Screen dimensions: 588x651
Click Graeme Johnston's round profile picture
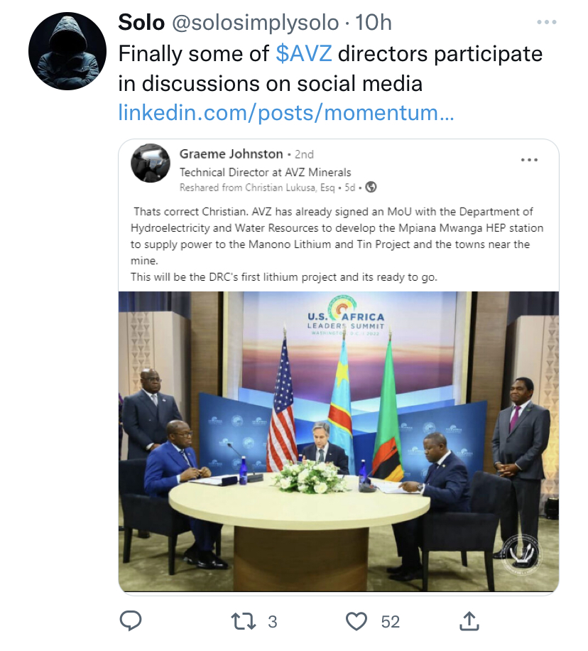151,163
